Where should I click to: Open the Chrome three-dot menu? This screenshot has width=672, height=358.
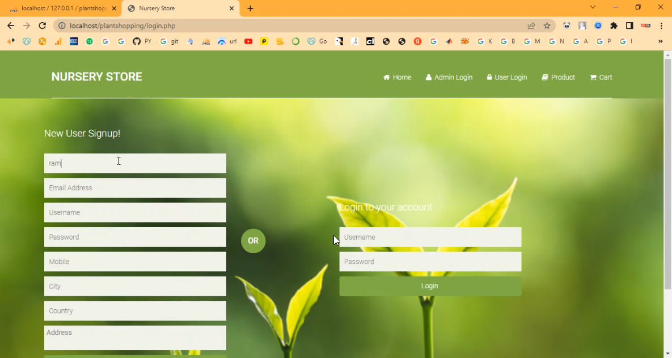tap(661, 25)
